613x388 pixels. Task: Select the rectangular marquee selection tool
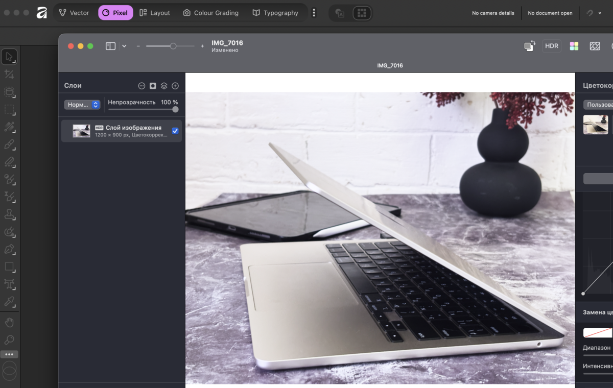click(x=9, y=109)
